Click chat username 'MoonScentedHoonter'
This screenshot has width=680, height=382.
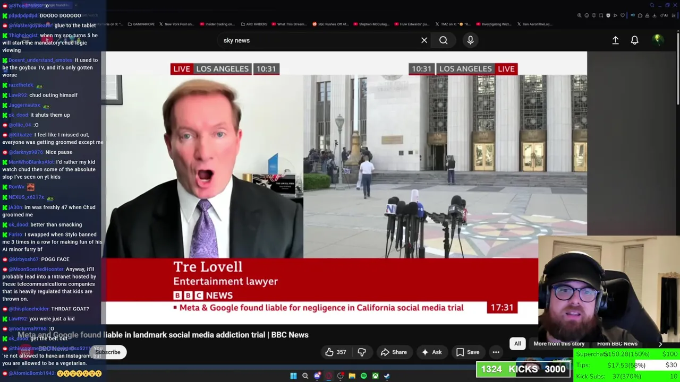click(36, 270)
